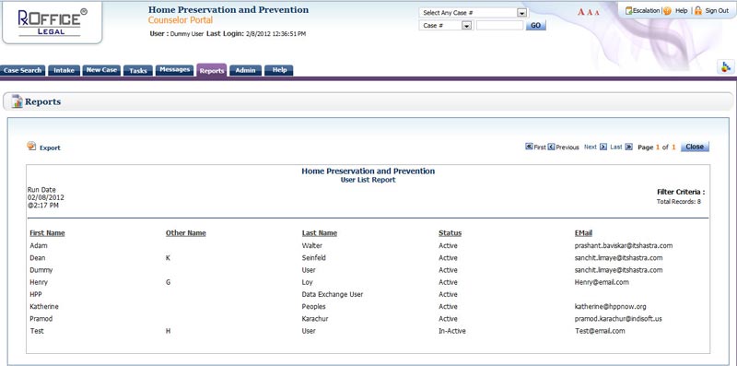Open the Help tab
Image resolution: width=737 pixels, height=366 pixels.
tap(279, 70)
